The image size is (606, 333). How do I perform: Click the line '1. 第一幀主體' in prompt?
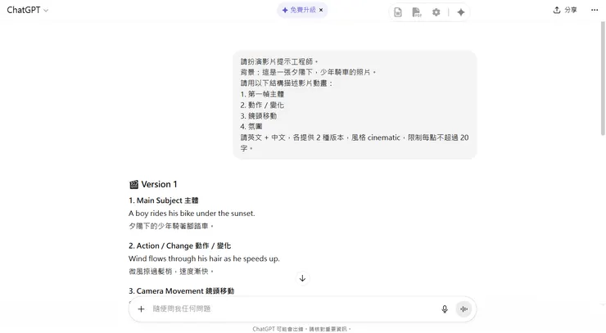click(262, 94)
